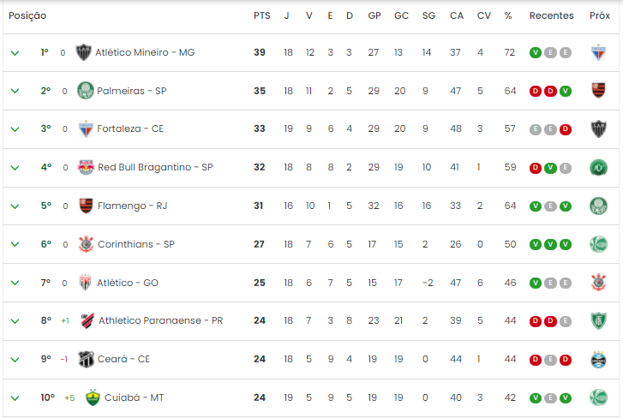Open the Cuiabá club badge
Image resolution: width=623 pixels, height=418 pixels.
[x=93, y=397]
